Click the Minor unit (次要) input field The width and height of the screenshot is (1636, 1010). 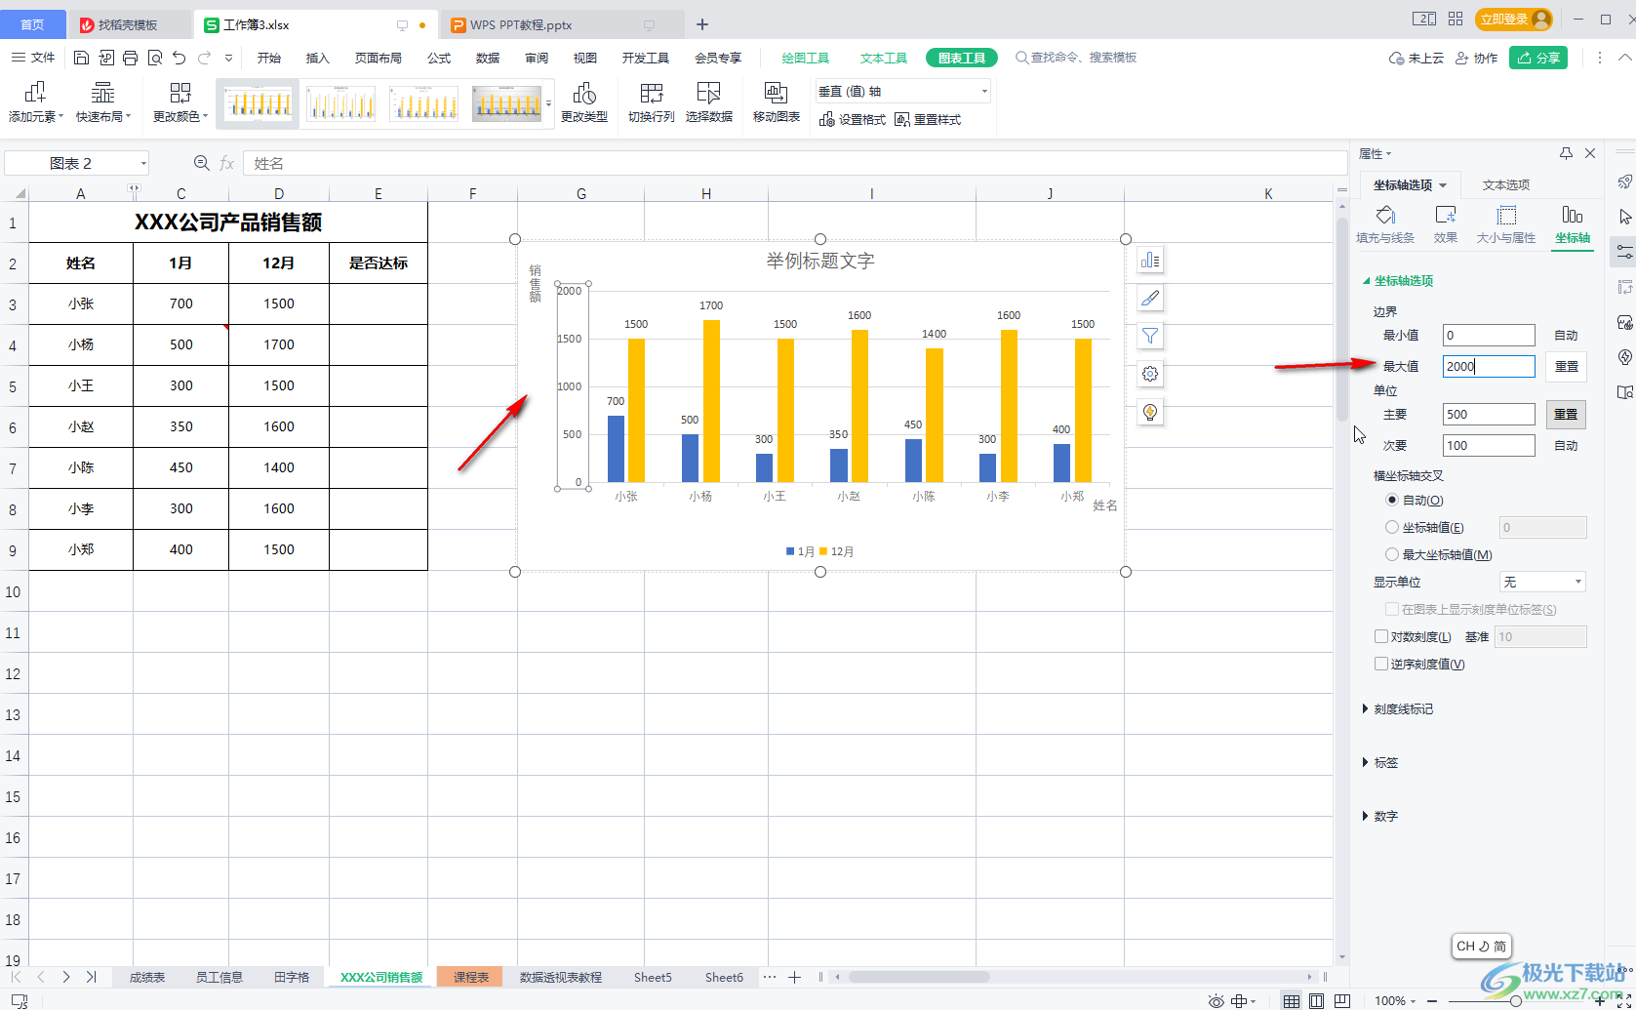(1489, 445)
